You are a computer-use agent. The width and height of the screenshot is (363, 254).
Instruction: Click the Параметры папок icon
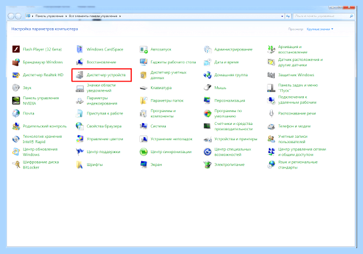(x=143, y=100)
